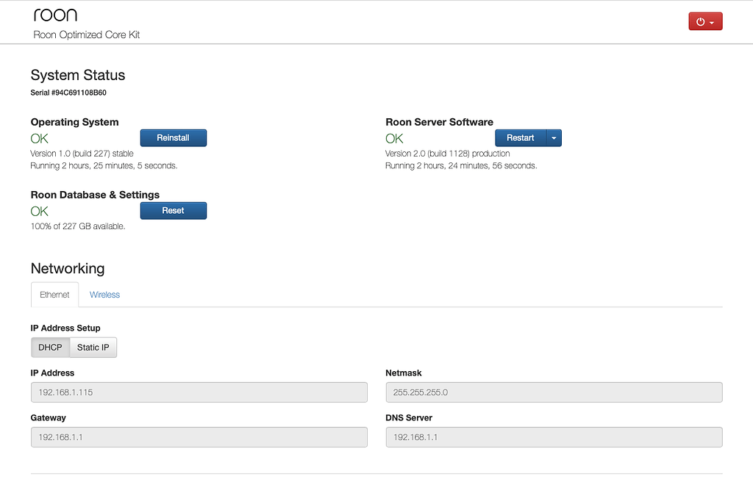
Task: Select the Ethernet tab
Action: [x=54, y=294]
